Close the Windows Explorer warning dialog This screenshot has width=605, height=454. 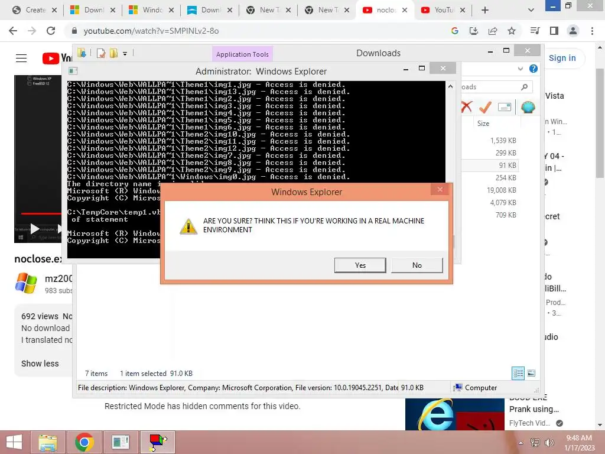click(440, 189)
